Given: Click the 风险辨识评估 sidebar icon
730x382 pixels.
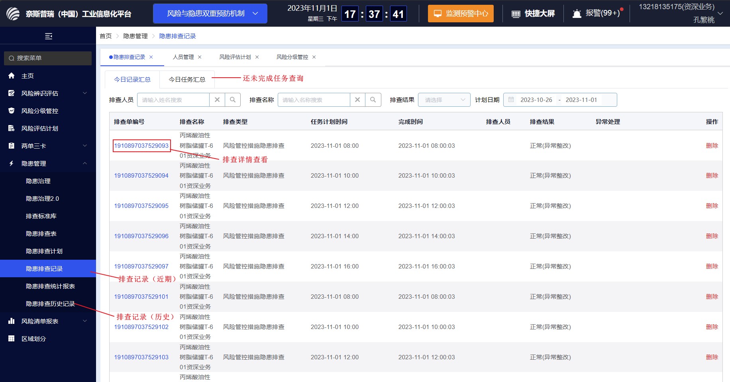Looking at the screenshot, I should (x=12, y=93).
